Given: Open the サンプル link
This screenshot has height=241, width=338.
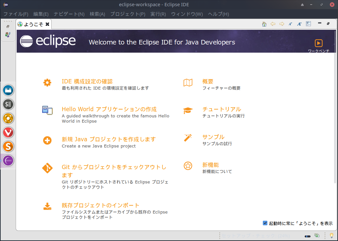Looking at the screenshot, I should pyautogui.click(x=213, y=137).
